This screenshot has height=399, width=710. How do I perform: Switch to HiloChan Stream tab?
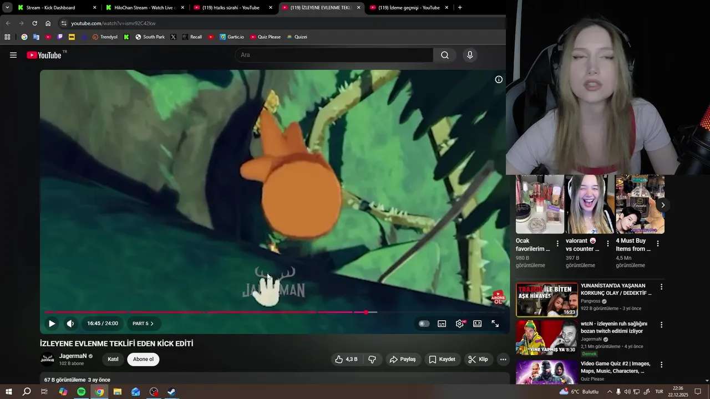tap(144, 8)
